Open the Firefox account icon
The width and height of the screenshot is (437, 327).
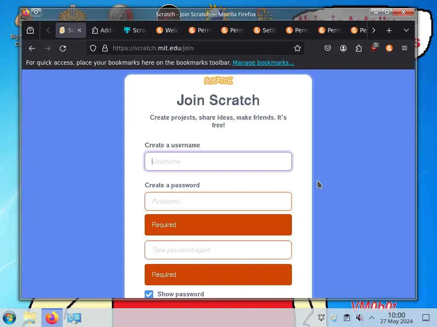[x=344, y=49]
